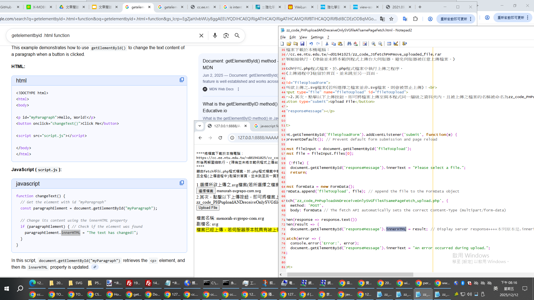
Task: Open Notepad2 Settings menu
Action: (x=317, y=37)
